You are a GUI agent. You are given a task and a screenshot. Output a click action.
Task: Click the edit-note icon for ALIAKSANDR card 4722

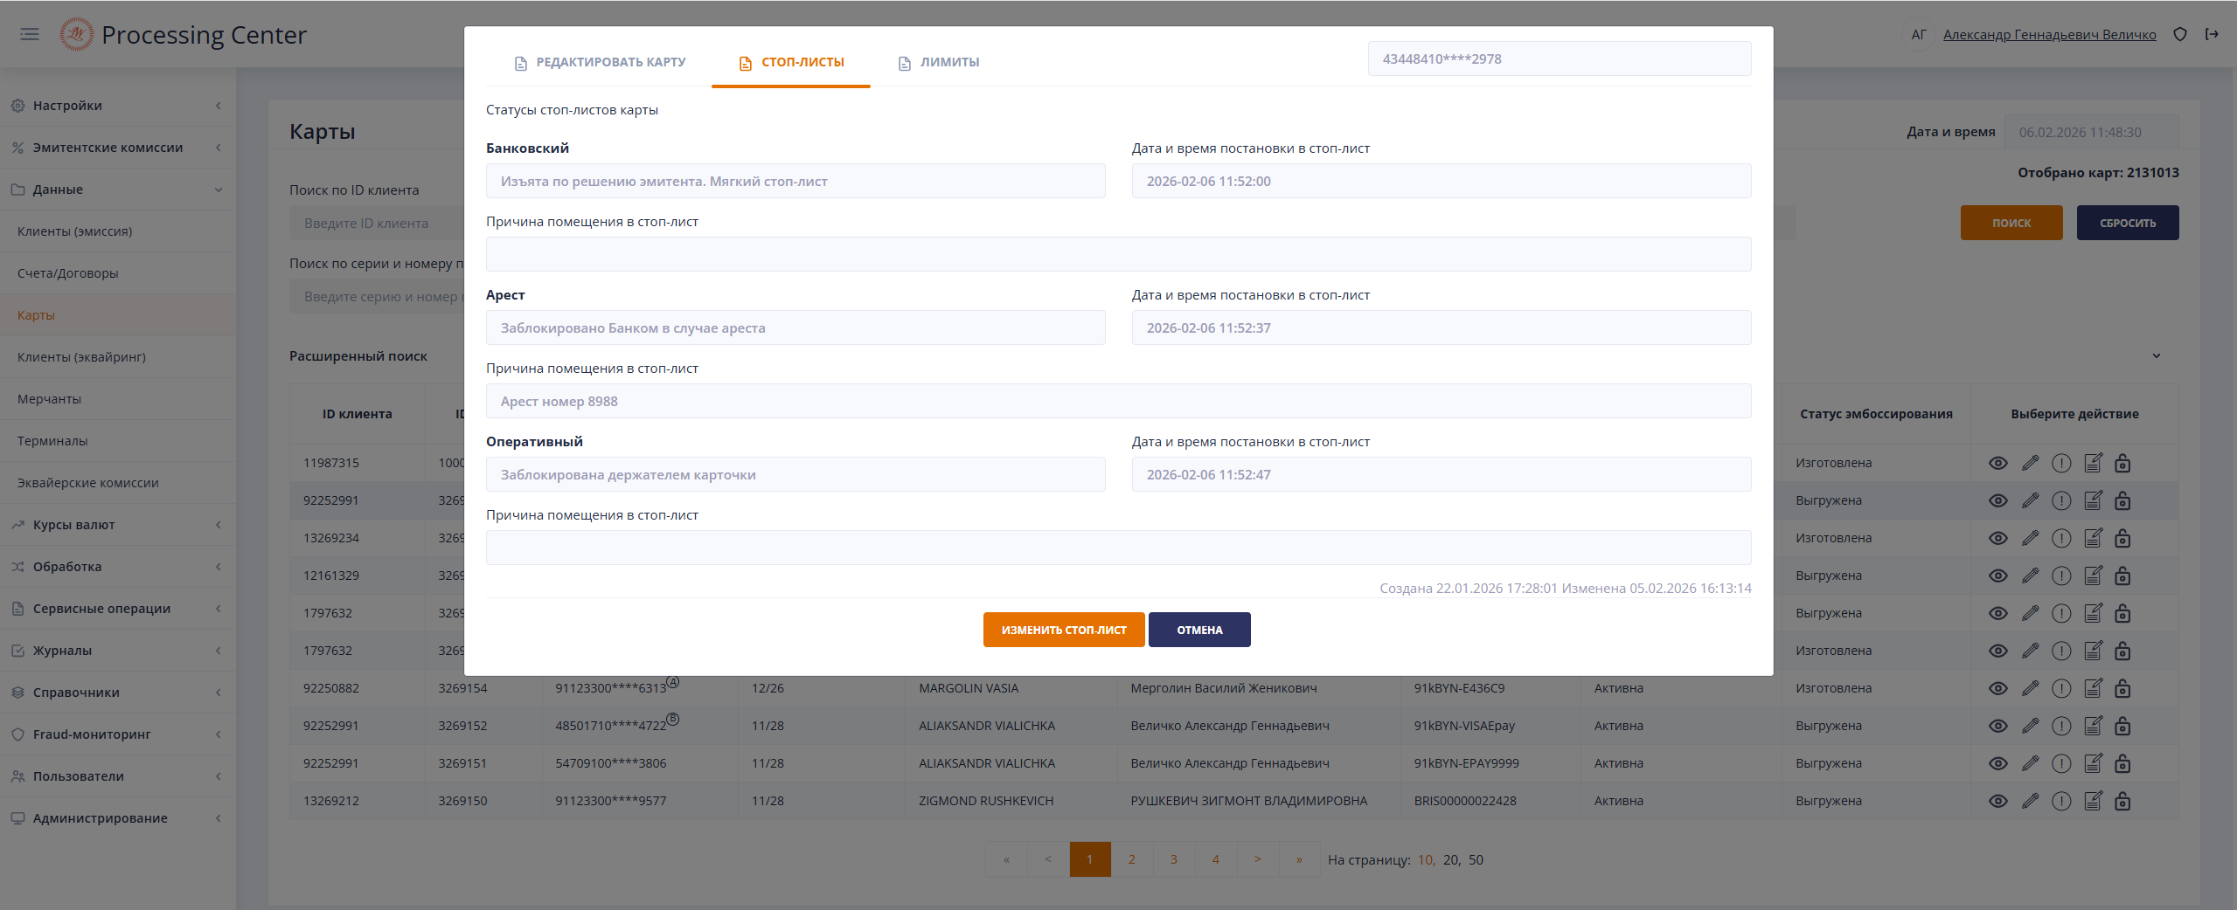tap(2092, 726)
